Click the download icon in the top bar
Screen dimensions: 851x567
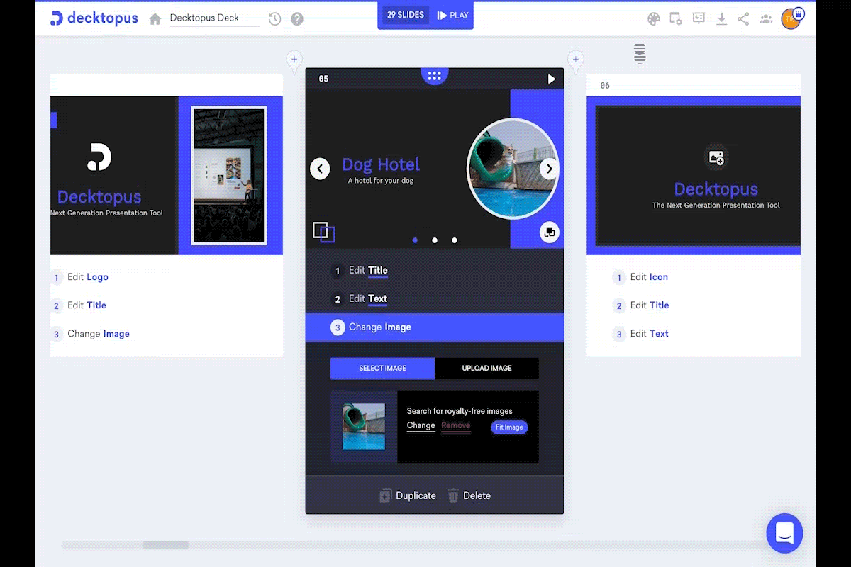click(721, 18)
